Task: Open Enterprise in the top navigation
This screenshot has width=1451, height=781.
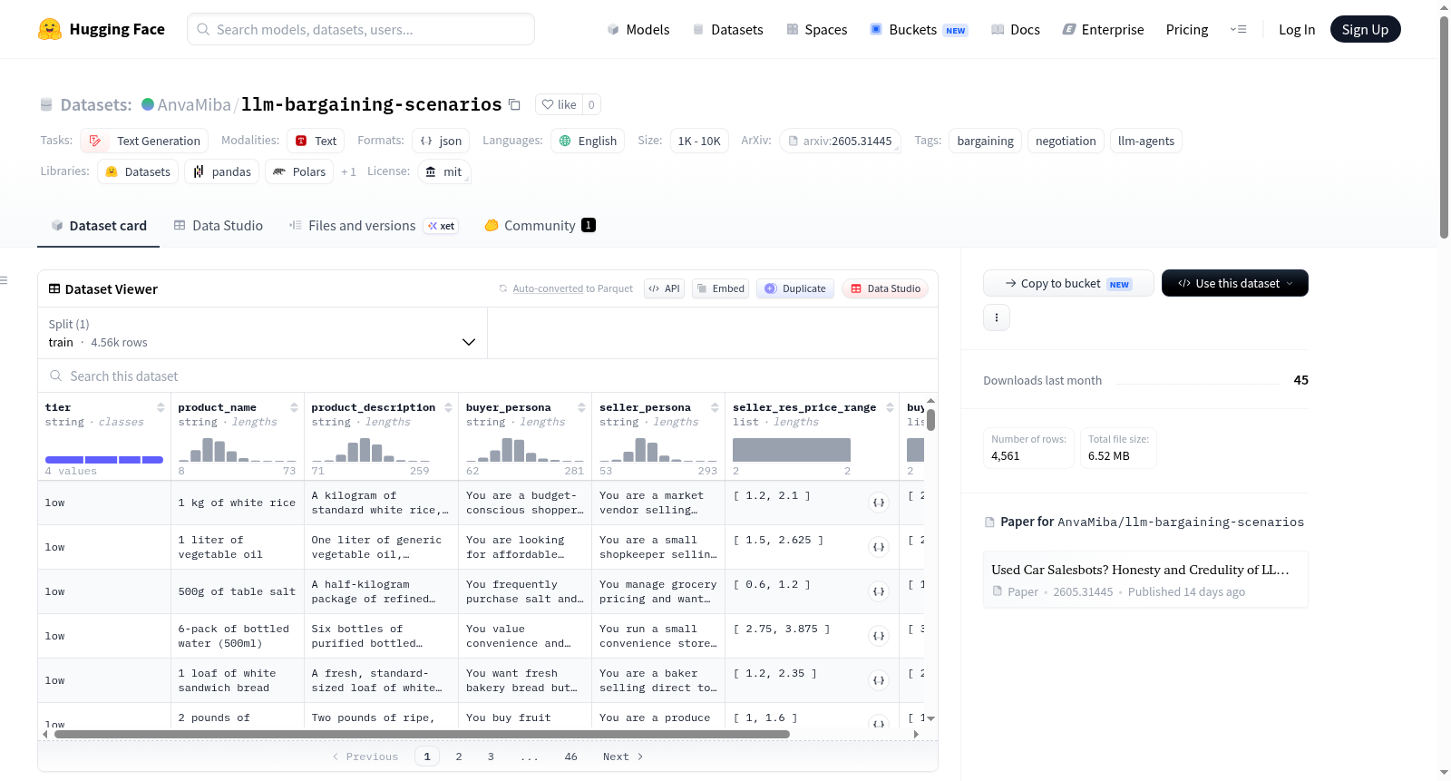Action: point(1103,29)
